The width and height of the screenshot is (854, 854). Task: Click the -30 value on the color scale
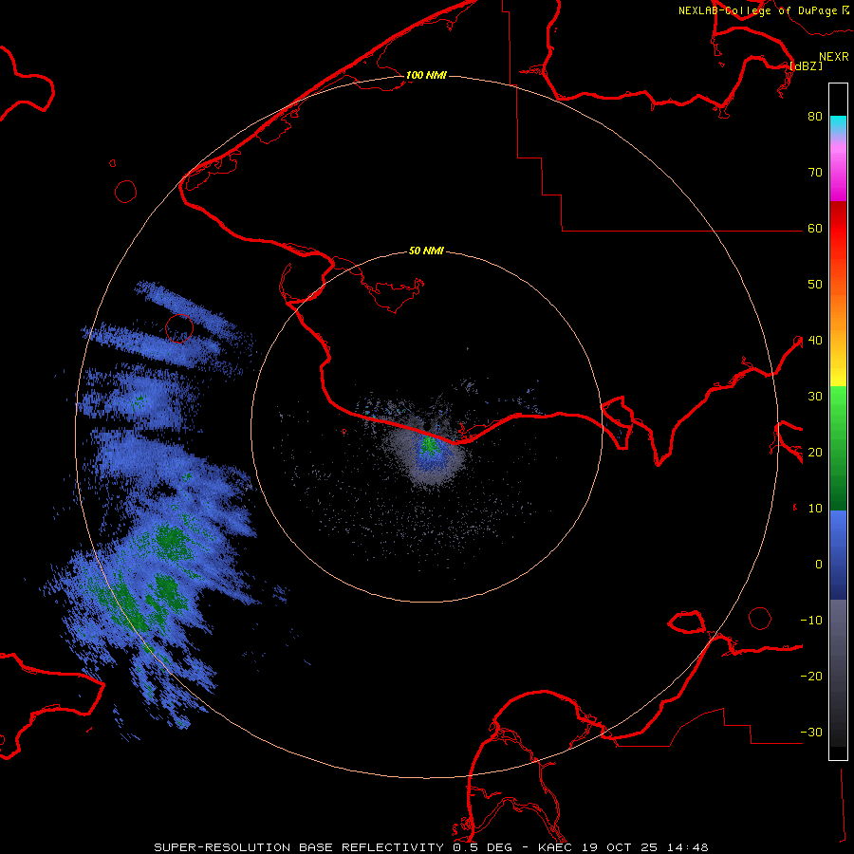pos(811,732)
